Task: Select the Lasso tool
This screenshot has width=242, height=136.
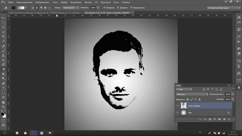Action: (x=3, y=28)
